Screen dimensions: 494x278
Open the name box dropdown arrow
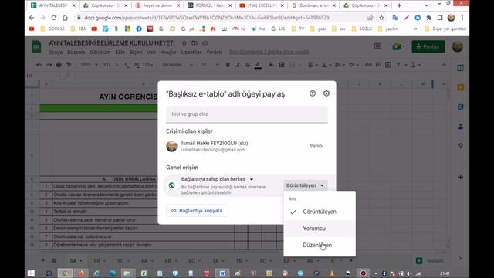56,76
